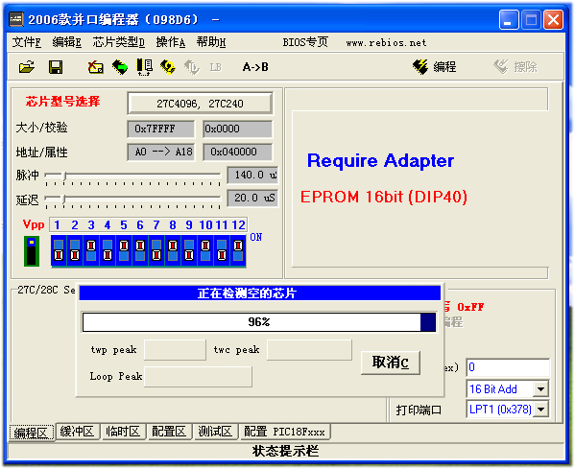This screenshot has height=469, width=575.
Task: Open the 操作A menu
Action: tap(171, 42)
